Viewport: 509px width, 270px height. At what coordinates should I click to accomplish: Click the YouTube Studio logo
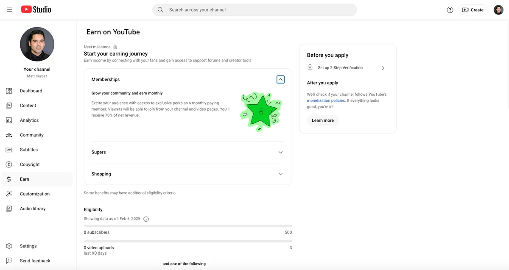pos(36,9)
